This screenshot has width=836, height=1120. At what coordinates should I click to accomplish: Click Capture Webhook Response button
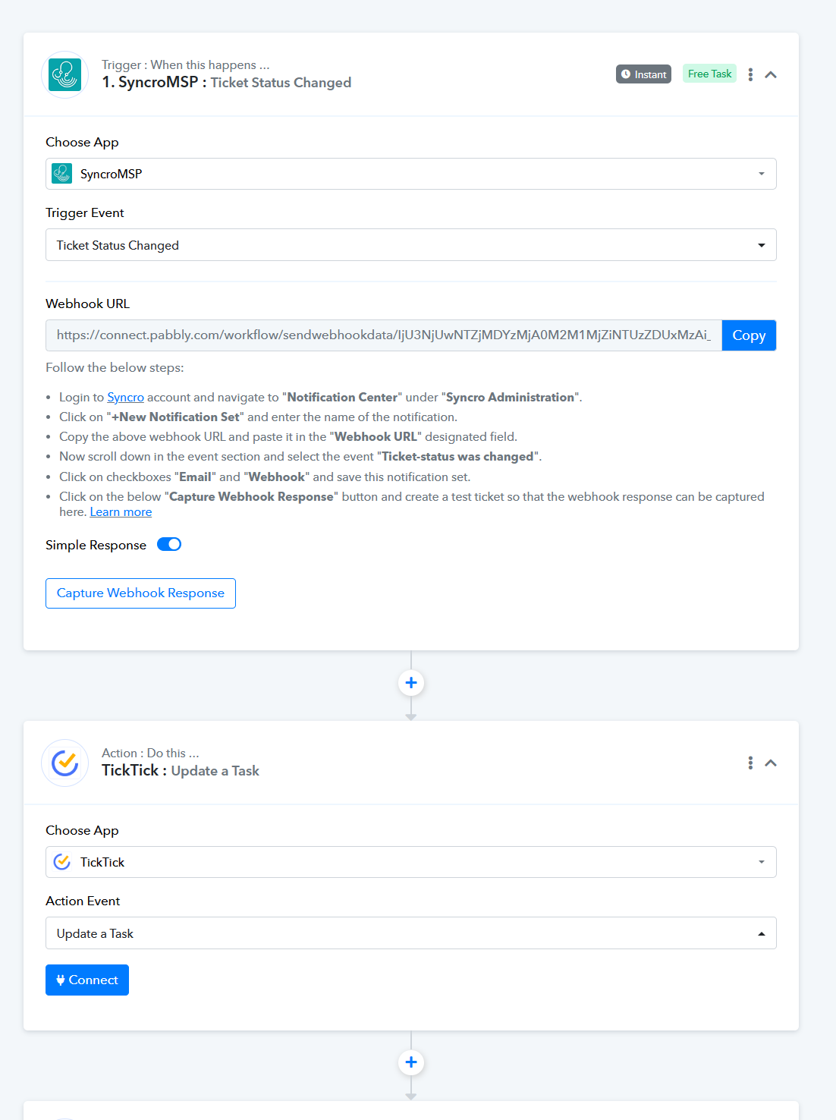pyautogui.click(x=140, y=593)
